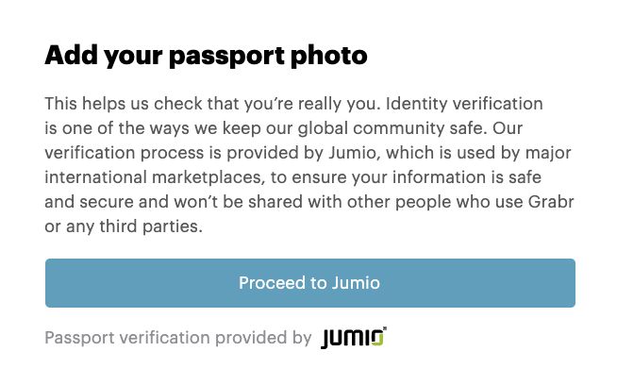Click the word 'Passport' in the footer caption

coord(79,338)
